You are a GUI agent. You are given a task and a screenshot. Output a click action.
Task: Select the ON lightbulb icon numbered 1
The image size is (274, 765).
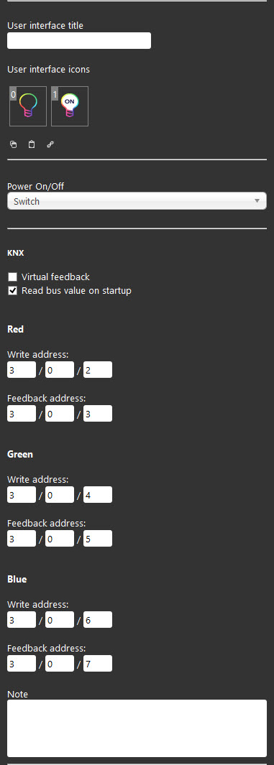click(70, 106)
